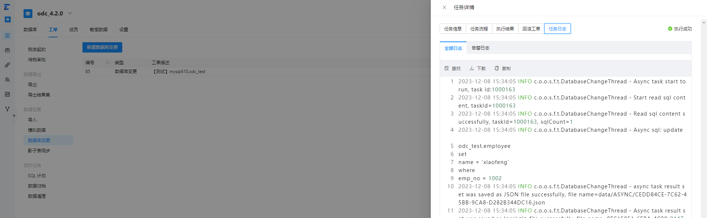707x218 pixels.
Task: Expand the left sidebar arrow handle
Action: pos(14,116)
